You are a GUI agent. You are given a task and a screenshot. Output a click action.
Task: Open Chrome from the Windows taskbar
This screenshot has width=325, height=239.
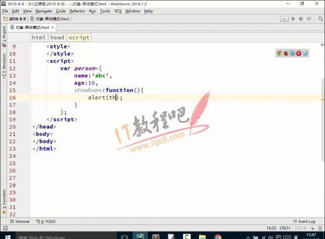click(x=218, y=236)
